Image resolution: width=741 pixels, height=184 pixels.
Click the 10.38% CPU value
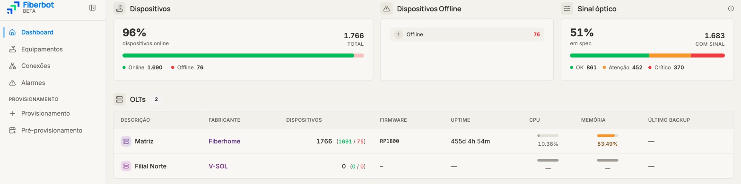[548, 144]
